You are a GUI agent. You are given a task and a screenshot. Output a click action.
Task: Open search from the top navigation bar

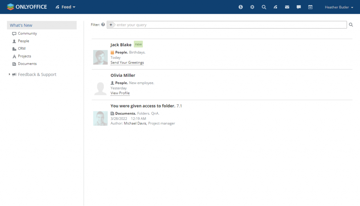pyautogui.click(x=264, y=7)
